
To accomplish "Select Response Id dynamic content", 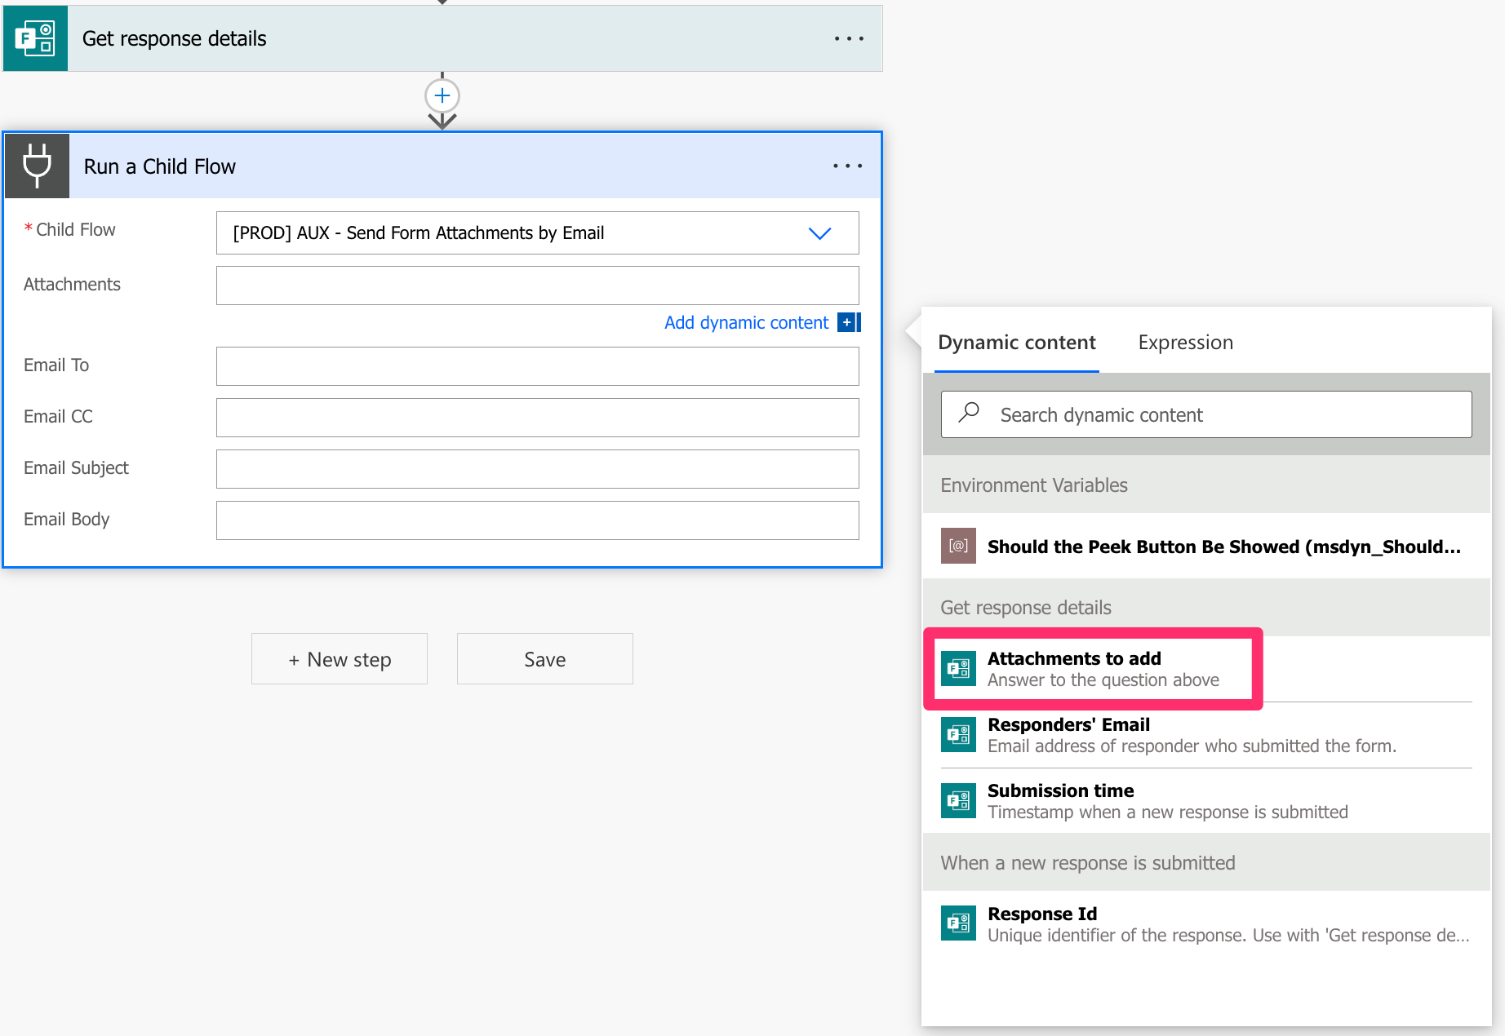I will tap(1206, 923).
